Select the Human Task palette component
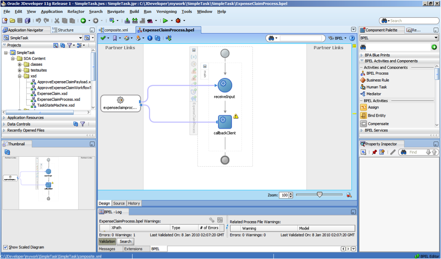This screenshot has height=259, width=441. point(376,87)
